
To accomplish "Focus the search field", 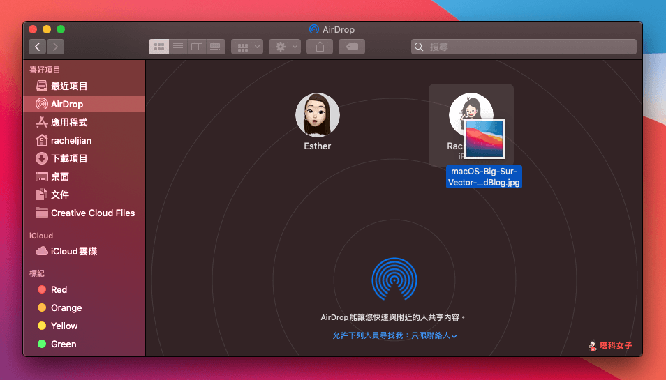I will click(524, 47).
